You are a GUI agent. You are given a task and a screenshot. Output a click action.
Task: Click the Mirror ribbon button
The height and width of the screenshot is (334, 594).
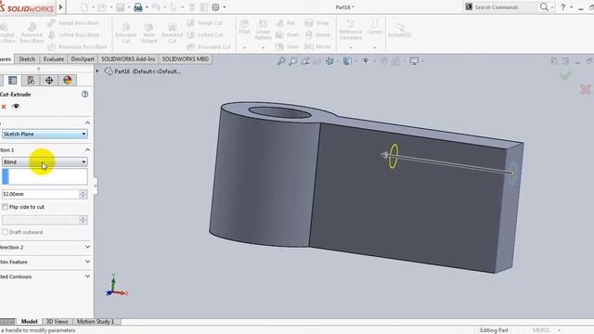click(317, 46)
